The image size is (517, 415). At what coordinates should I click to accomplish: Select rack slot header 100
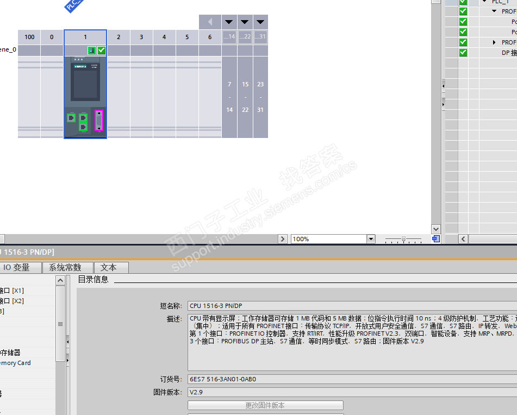[x=29, y=37]
